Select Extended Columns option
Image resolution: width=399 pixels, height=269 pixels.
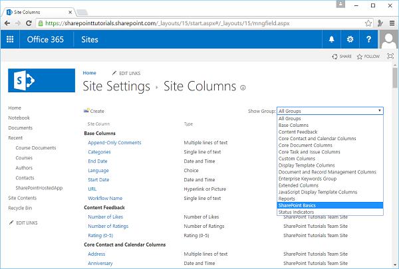tap(330, 185)
